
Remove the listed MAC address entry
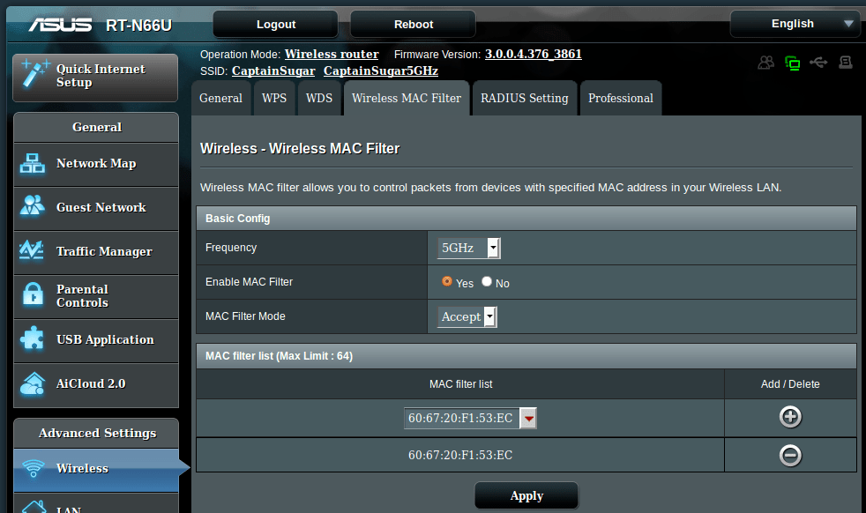point(790,455)
